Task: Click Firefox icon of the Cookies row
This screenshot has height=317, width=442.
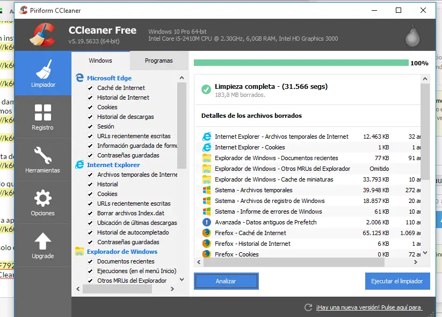Action: click(x=207, y=254)
